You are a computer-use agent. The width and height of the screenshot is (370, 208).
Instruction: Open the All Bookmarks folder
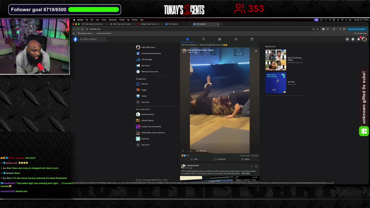click(361, 34)
